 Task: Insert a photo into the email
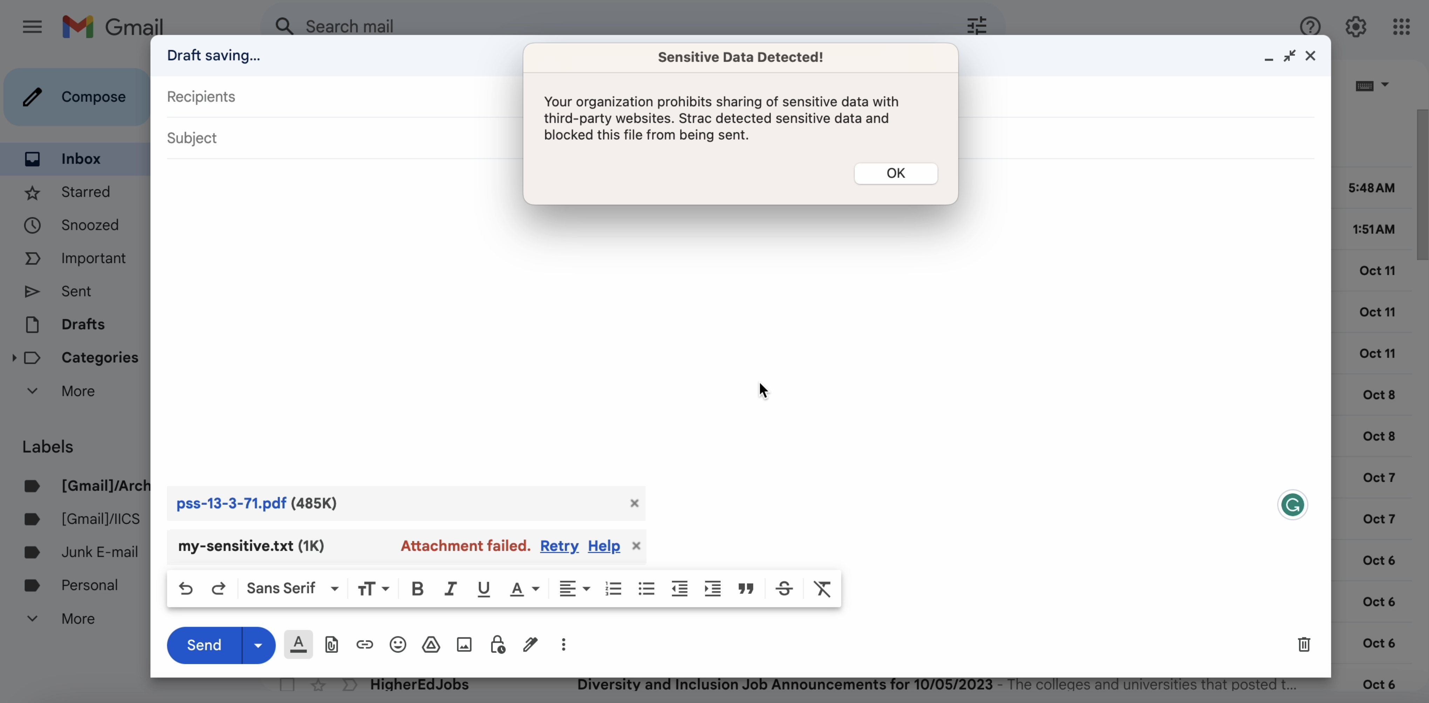pyautogui.click(x=464, y=644)
